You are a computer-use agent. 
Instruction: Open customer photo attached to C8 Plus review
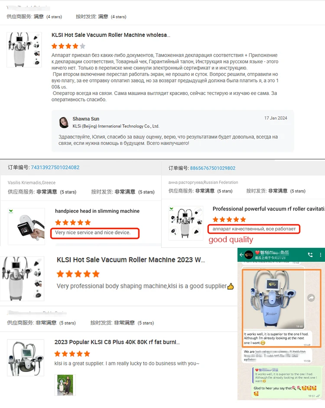[x=65, y=385]
